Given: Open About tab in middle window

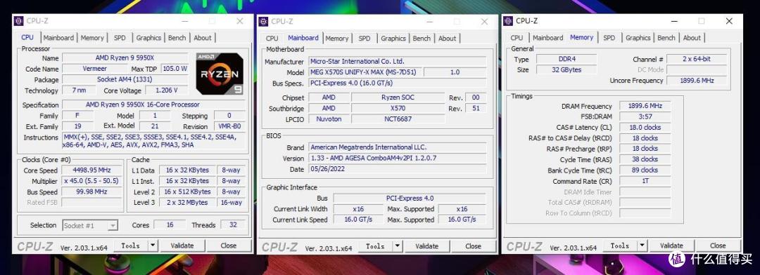Looking at the screenshot, I should click(x=448, y=38).
